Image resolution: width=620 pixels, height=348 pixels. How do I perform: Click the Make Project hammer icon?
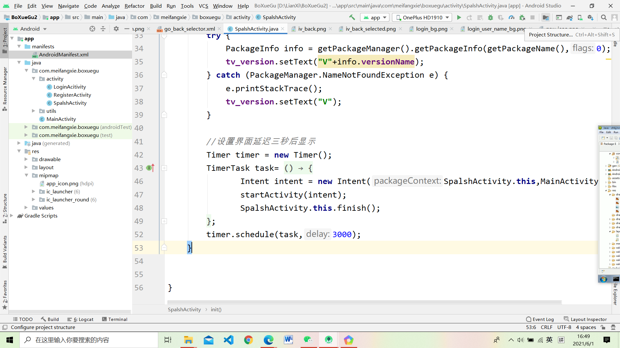[x=352, y=17]
